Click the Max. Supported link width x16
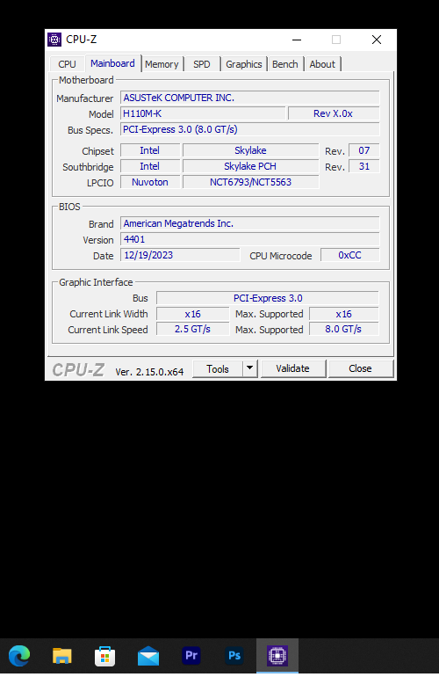Screen dimensions: 439x677 click(343, 314)
